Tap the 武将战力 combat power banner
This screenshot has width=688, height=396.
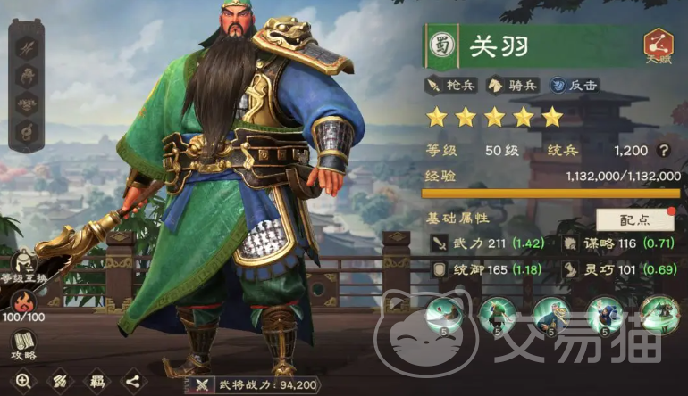[x=253, y=385]
